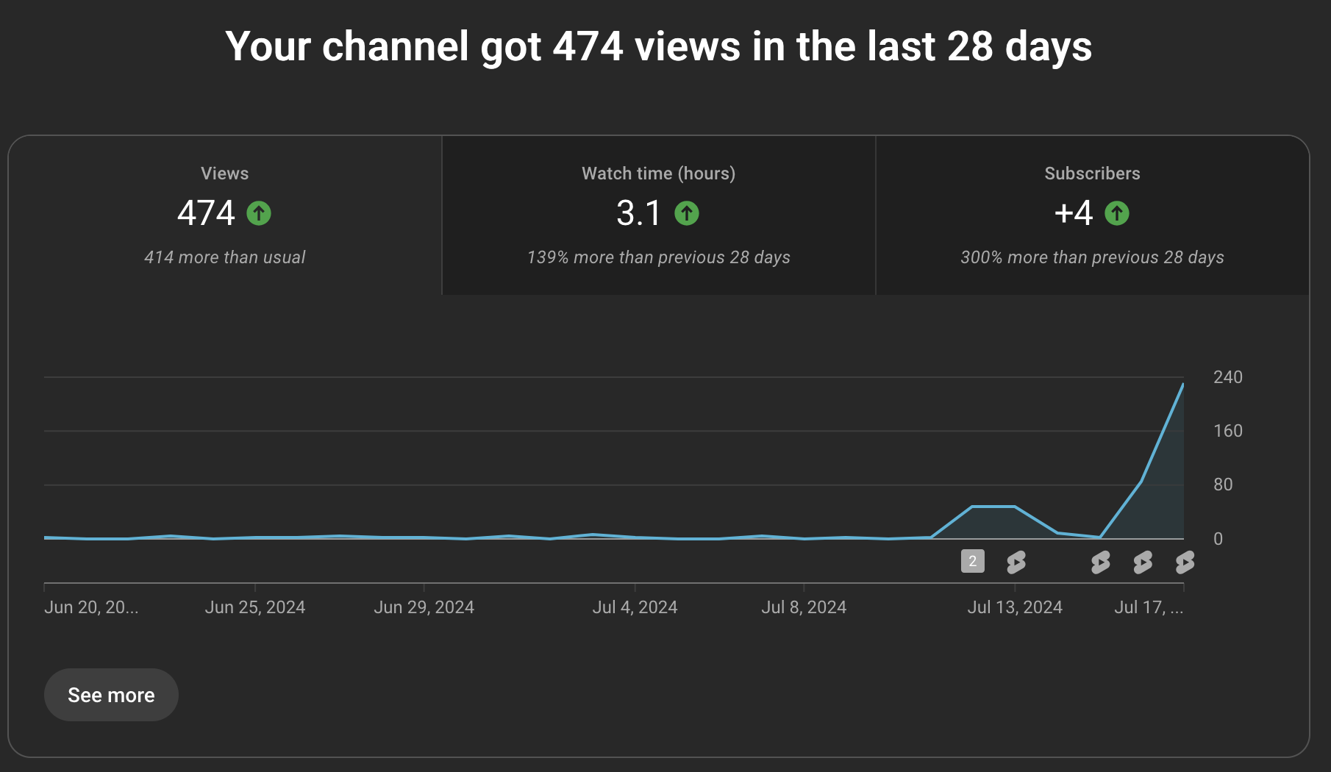The height and width of the screenshot is (772, 1331).
Task: Select the Views metric tab
Action: (225, 215)
